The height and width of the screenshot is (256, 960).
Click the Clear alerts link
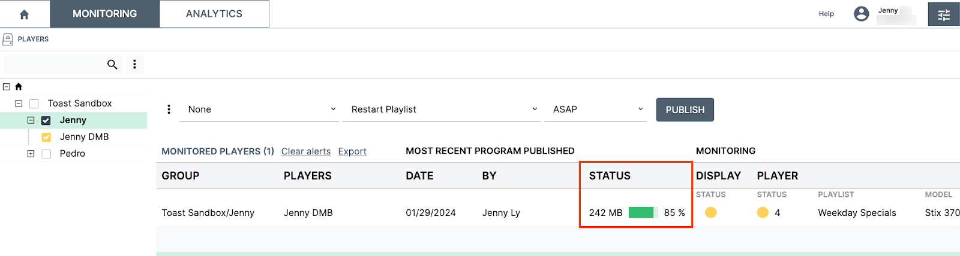[x=306, y=151]
